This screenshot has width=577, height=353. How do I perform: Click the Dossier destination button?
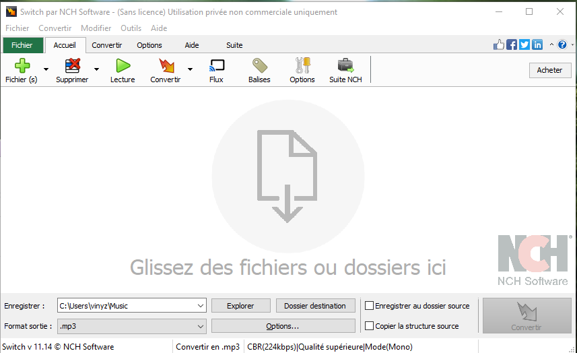(x=314, y=306)
